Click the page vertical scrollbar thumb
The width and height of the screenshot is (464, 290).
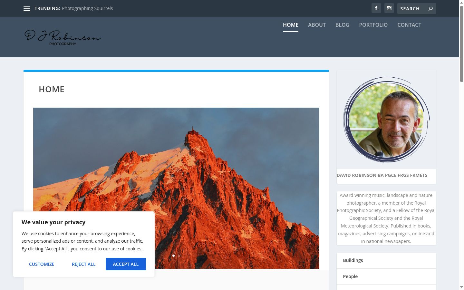point(461,43)
